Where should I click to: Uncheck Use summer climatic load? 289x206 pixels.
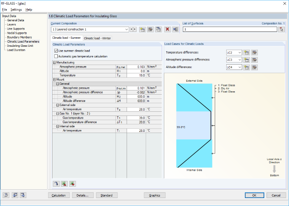56,51
